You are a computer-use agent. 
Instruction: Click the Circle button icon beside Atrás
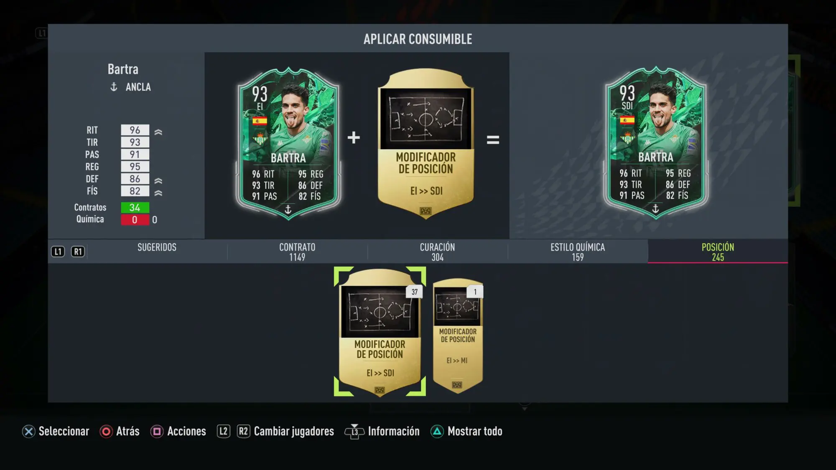point(106,432)
